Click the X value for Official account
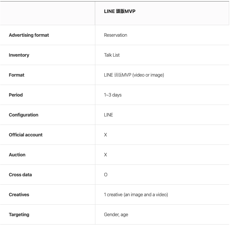 click(105, 135)
